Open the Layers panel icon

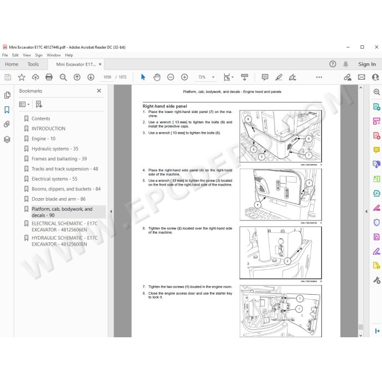pyautogui.click(x=7, y=139)
